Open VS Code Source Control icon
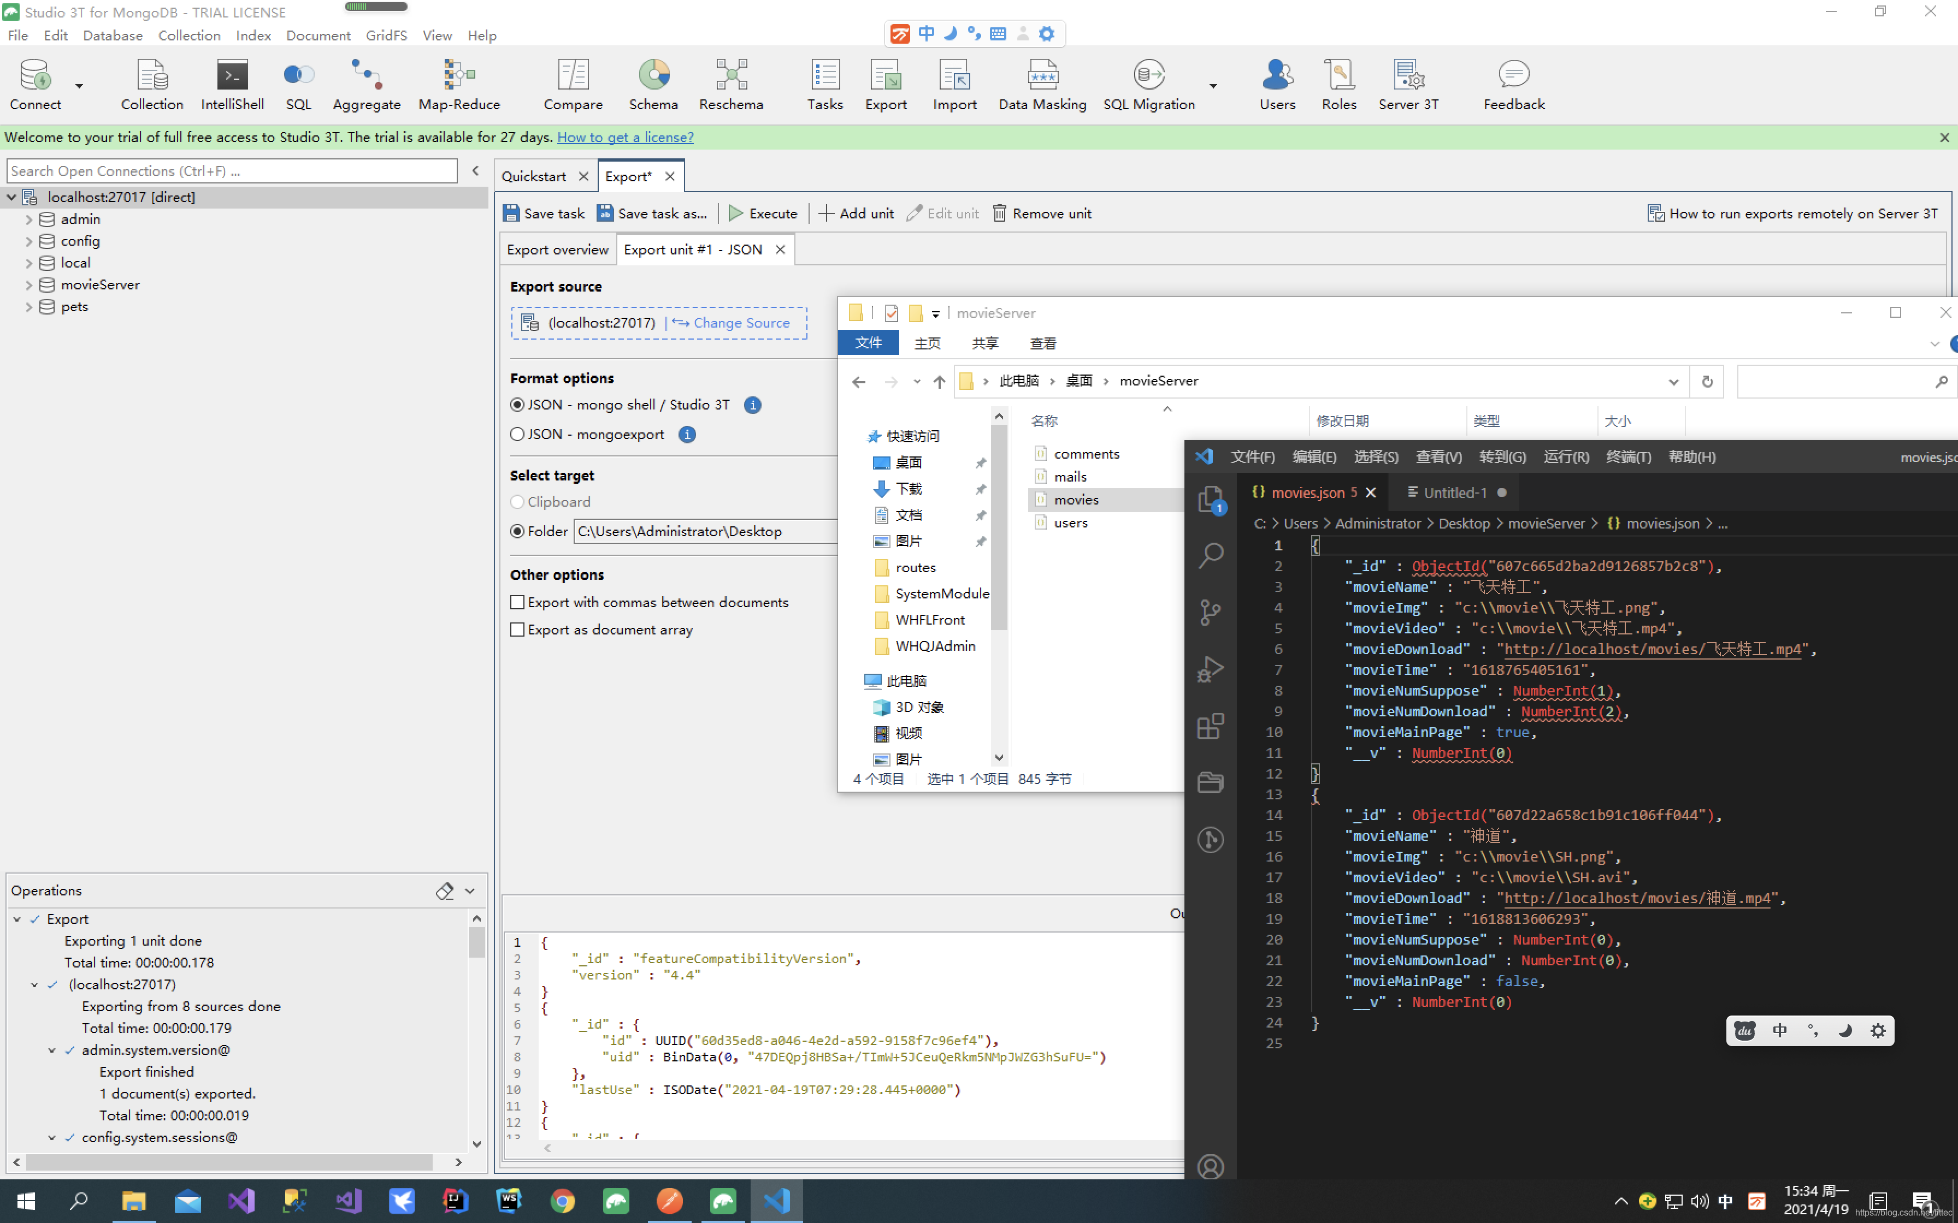Image resolution: width=1958 pixels, height=1223 pixels. (1211, 612)
